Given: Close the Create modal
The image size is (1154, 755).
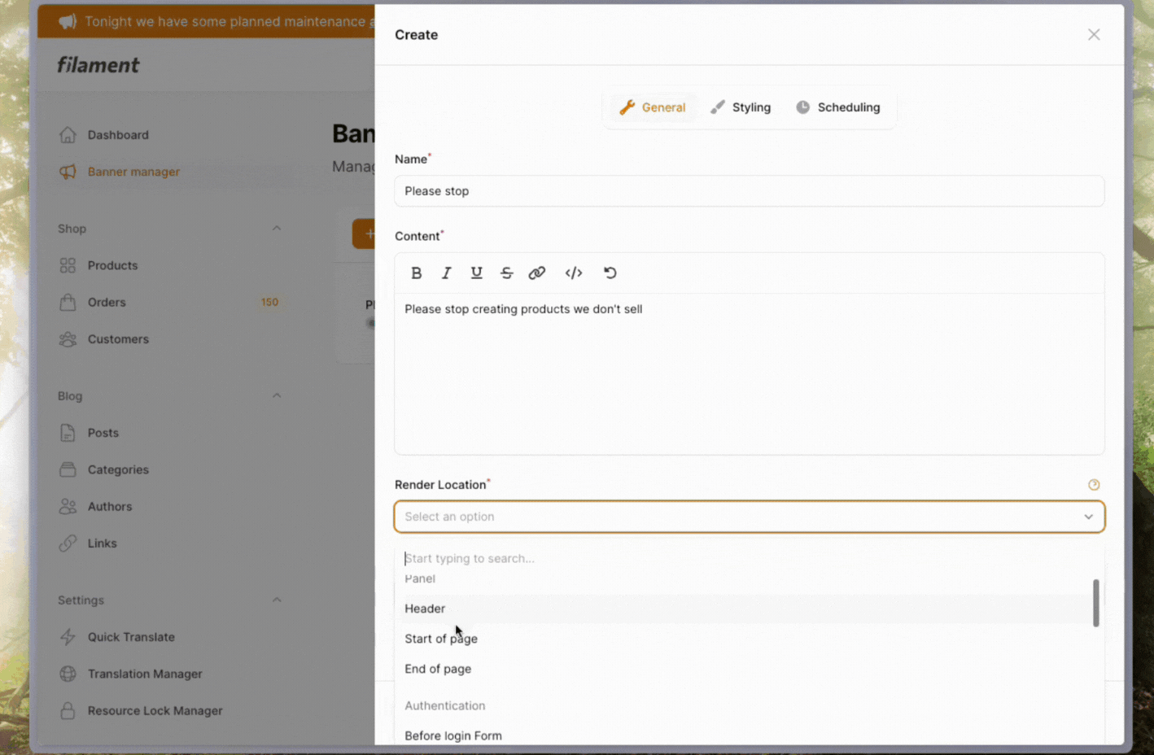Looking at the screenshot, I should coord(1094,35).
